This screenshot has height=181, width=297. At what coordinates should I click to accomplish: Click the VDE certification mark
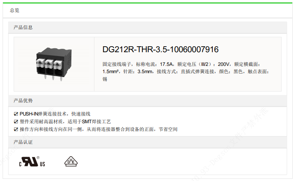(71, 161)
